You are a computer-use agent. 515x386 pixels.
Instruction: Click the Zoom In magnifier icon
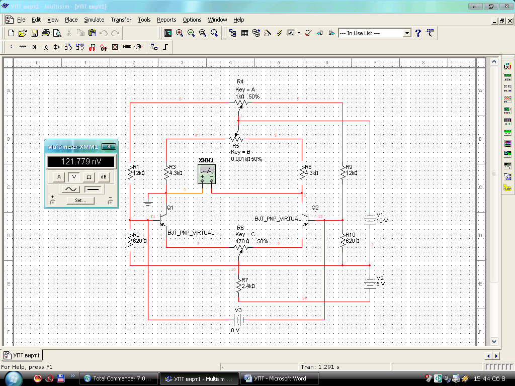pyautogui.click(x=180, y=33)
